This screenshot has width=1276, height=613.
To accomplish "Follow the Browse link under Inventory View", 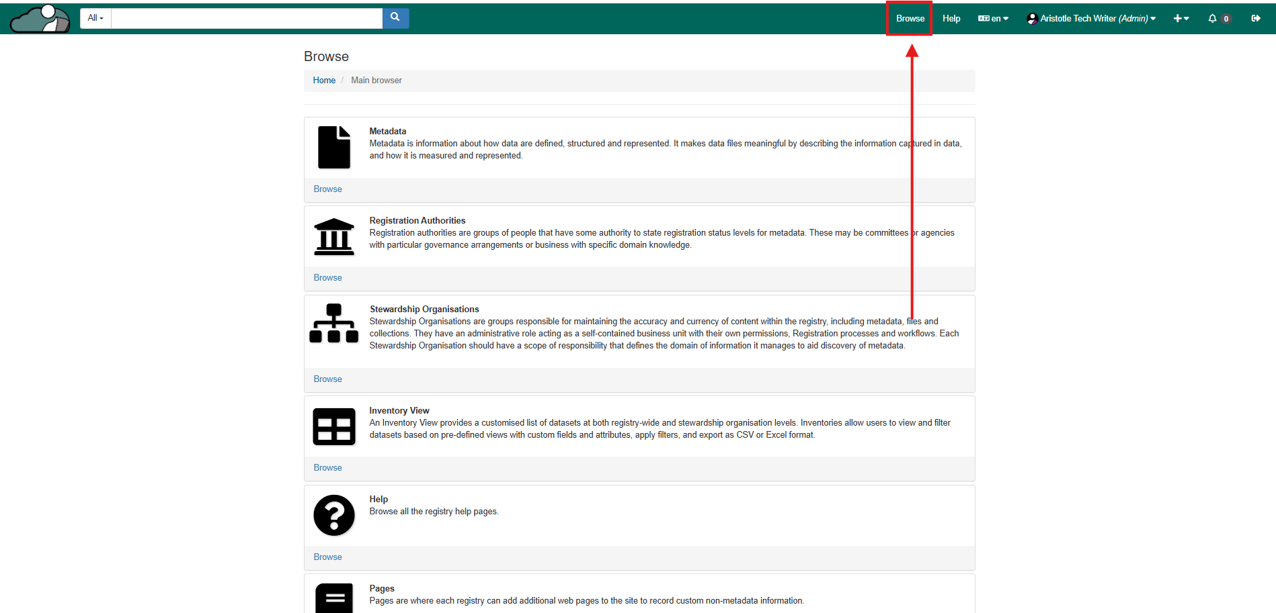I will coord(327,467).
